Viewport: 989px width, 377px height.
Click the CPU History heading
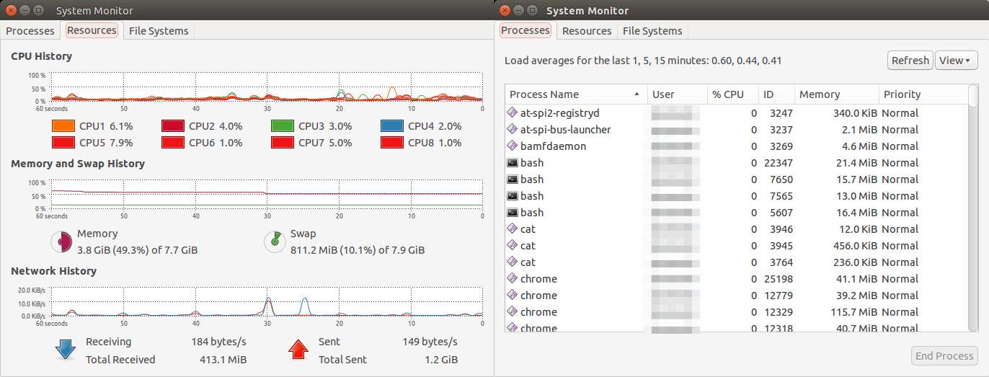pos(41,56)
